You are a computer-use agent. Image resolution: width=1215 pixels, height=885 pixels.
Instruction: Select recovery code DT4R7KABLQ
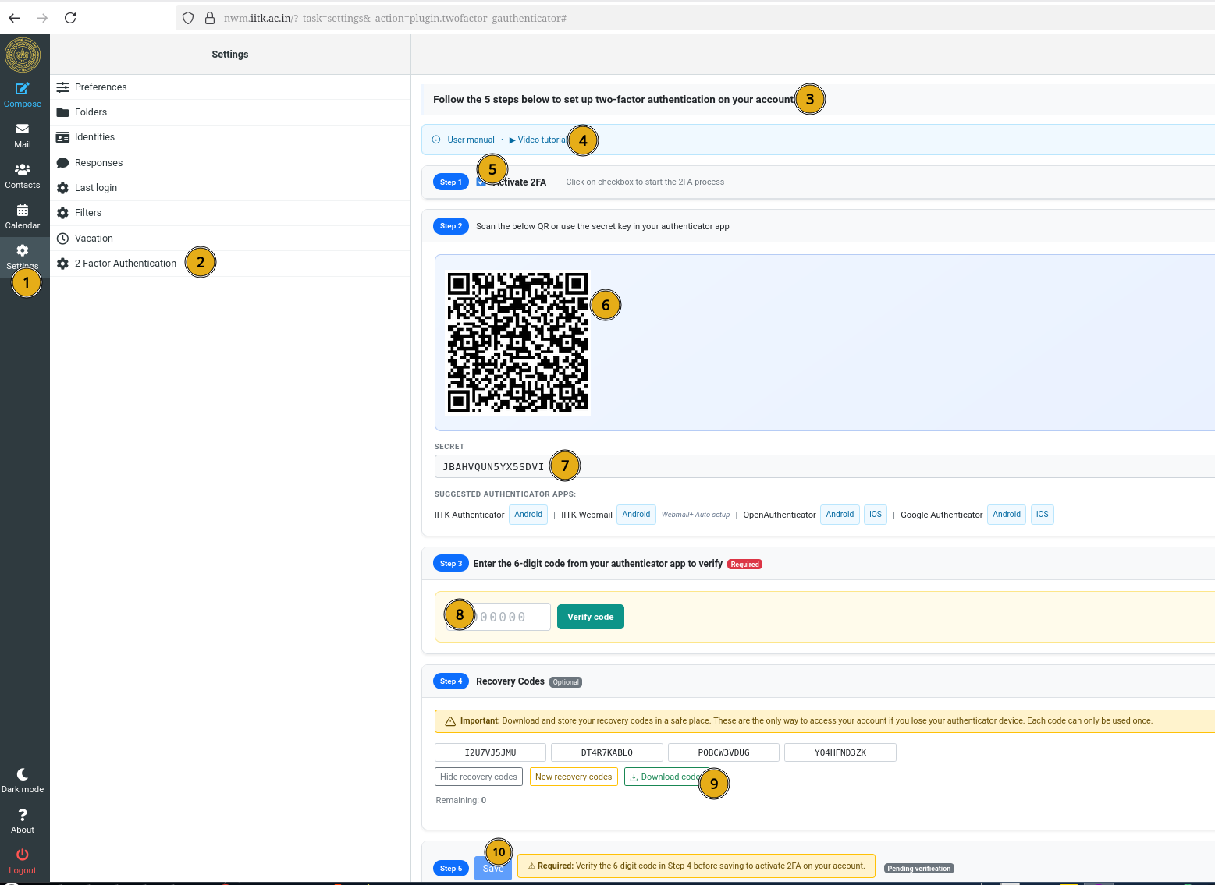pyautogui.click(x=607, y=752)
